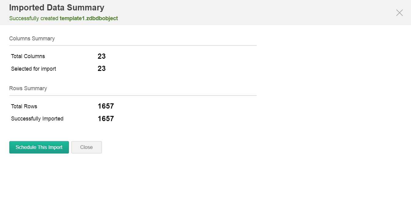Screen dimensions: 411x211
Task: Click the Total Rows value 1657
Action: click(x=106, y=106)
